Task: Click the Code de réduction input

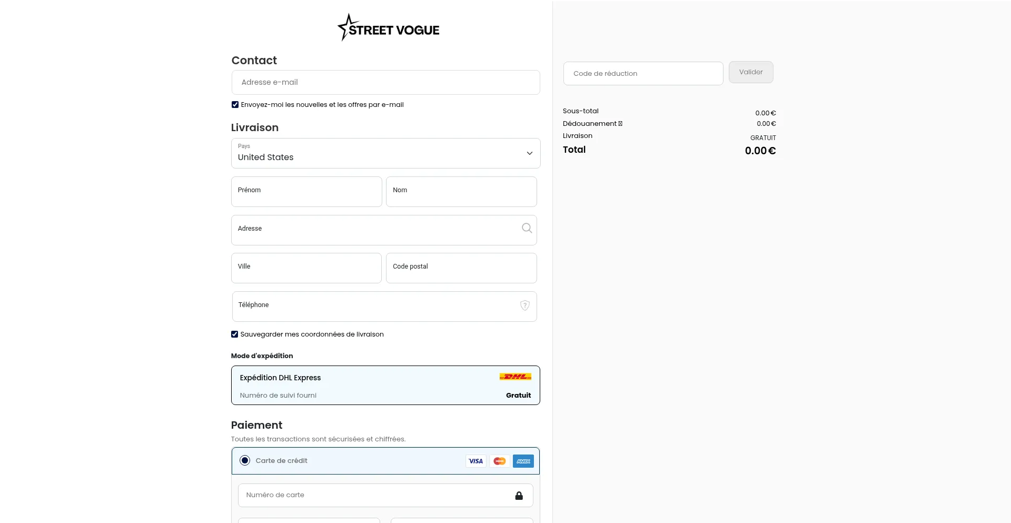Action: click(x=643, y=74)
